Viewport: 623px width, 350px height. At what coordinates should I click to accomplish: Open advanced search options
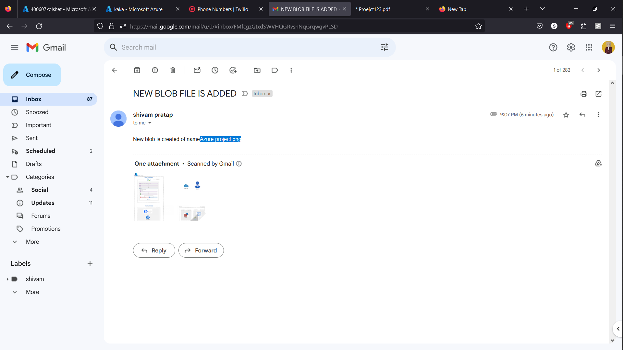point(384,47)
